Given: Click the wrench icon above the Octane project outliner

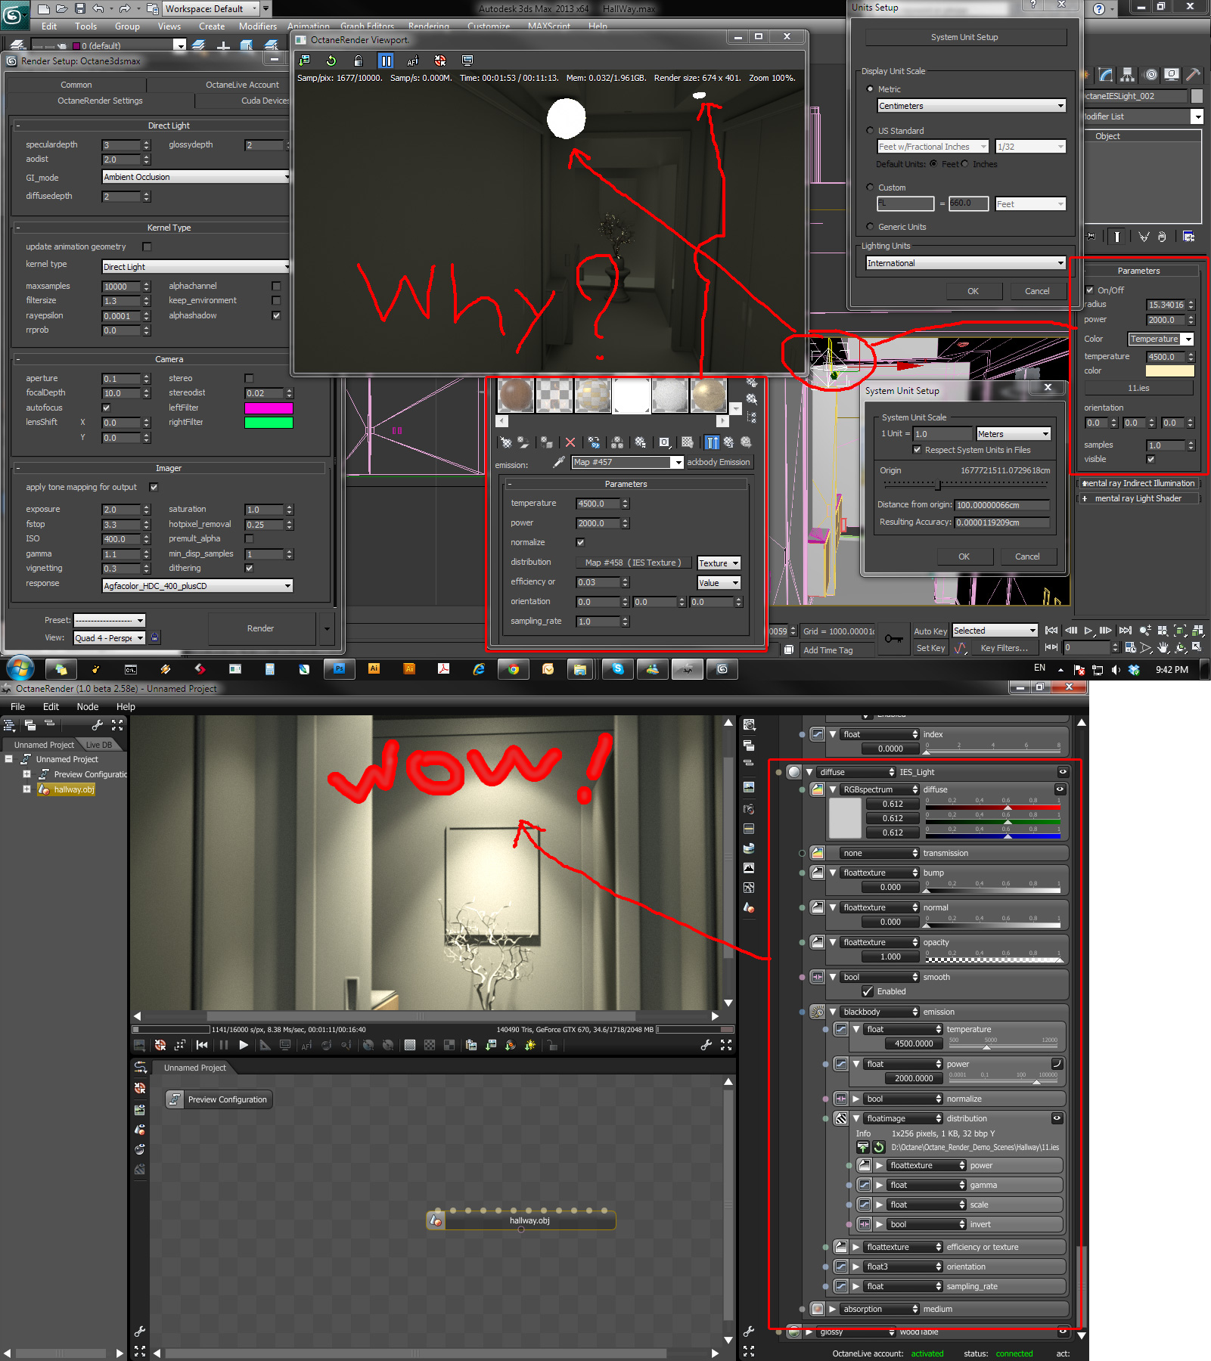Looking at the screenshot, I should (98, 725).
